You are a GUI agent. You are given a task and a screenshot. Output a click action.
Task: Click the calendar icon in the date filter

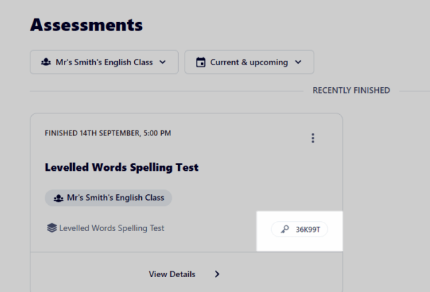coord(201,62)
